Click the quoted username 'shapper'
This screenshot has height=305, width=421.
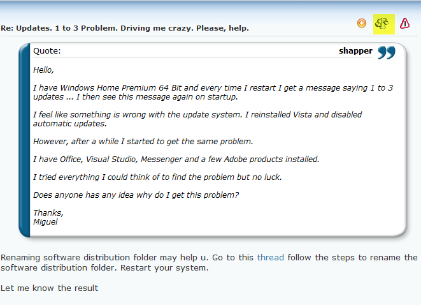coord(355,51)
